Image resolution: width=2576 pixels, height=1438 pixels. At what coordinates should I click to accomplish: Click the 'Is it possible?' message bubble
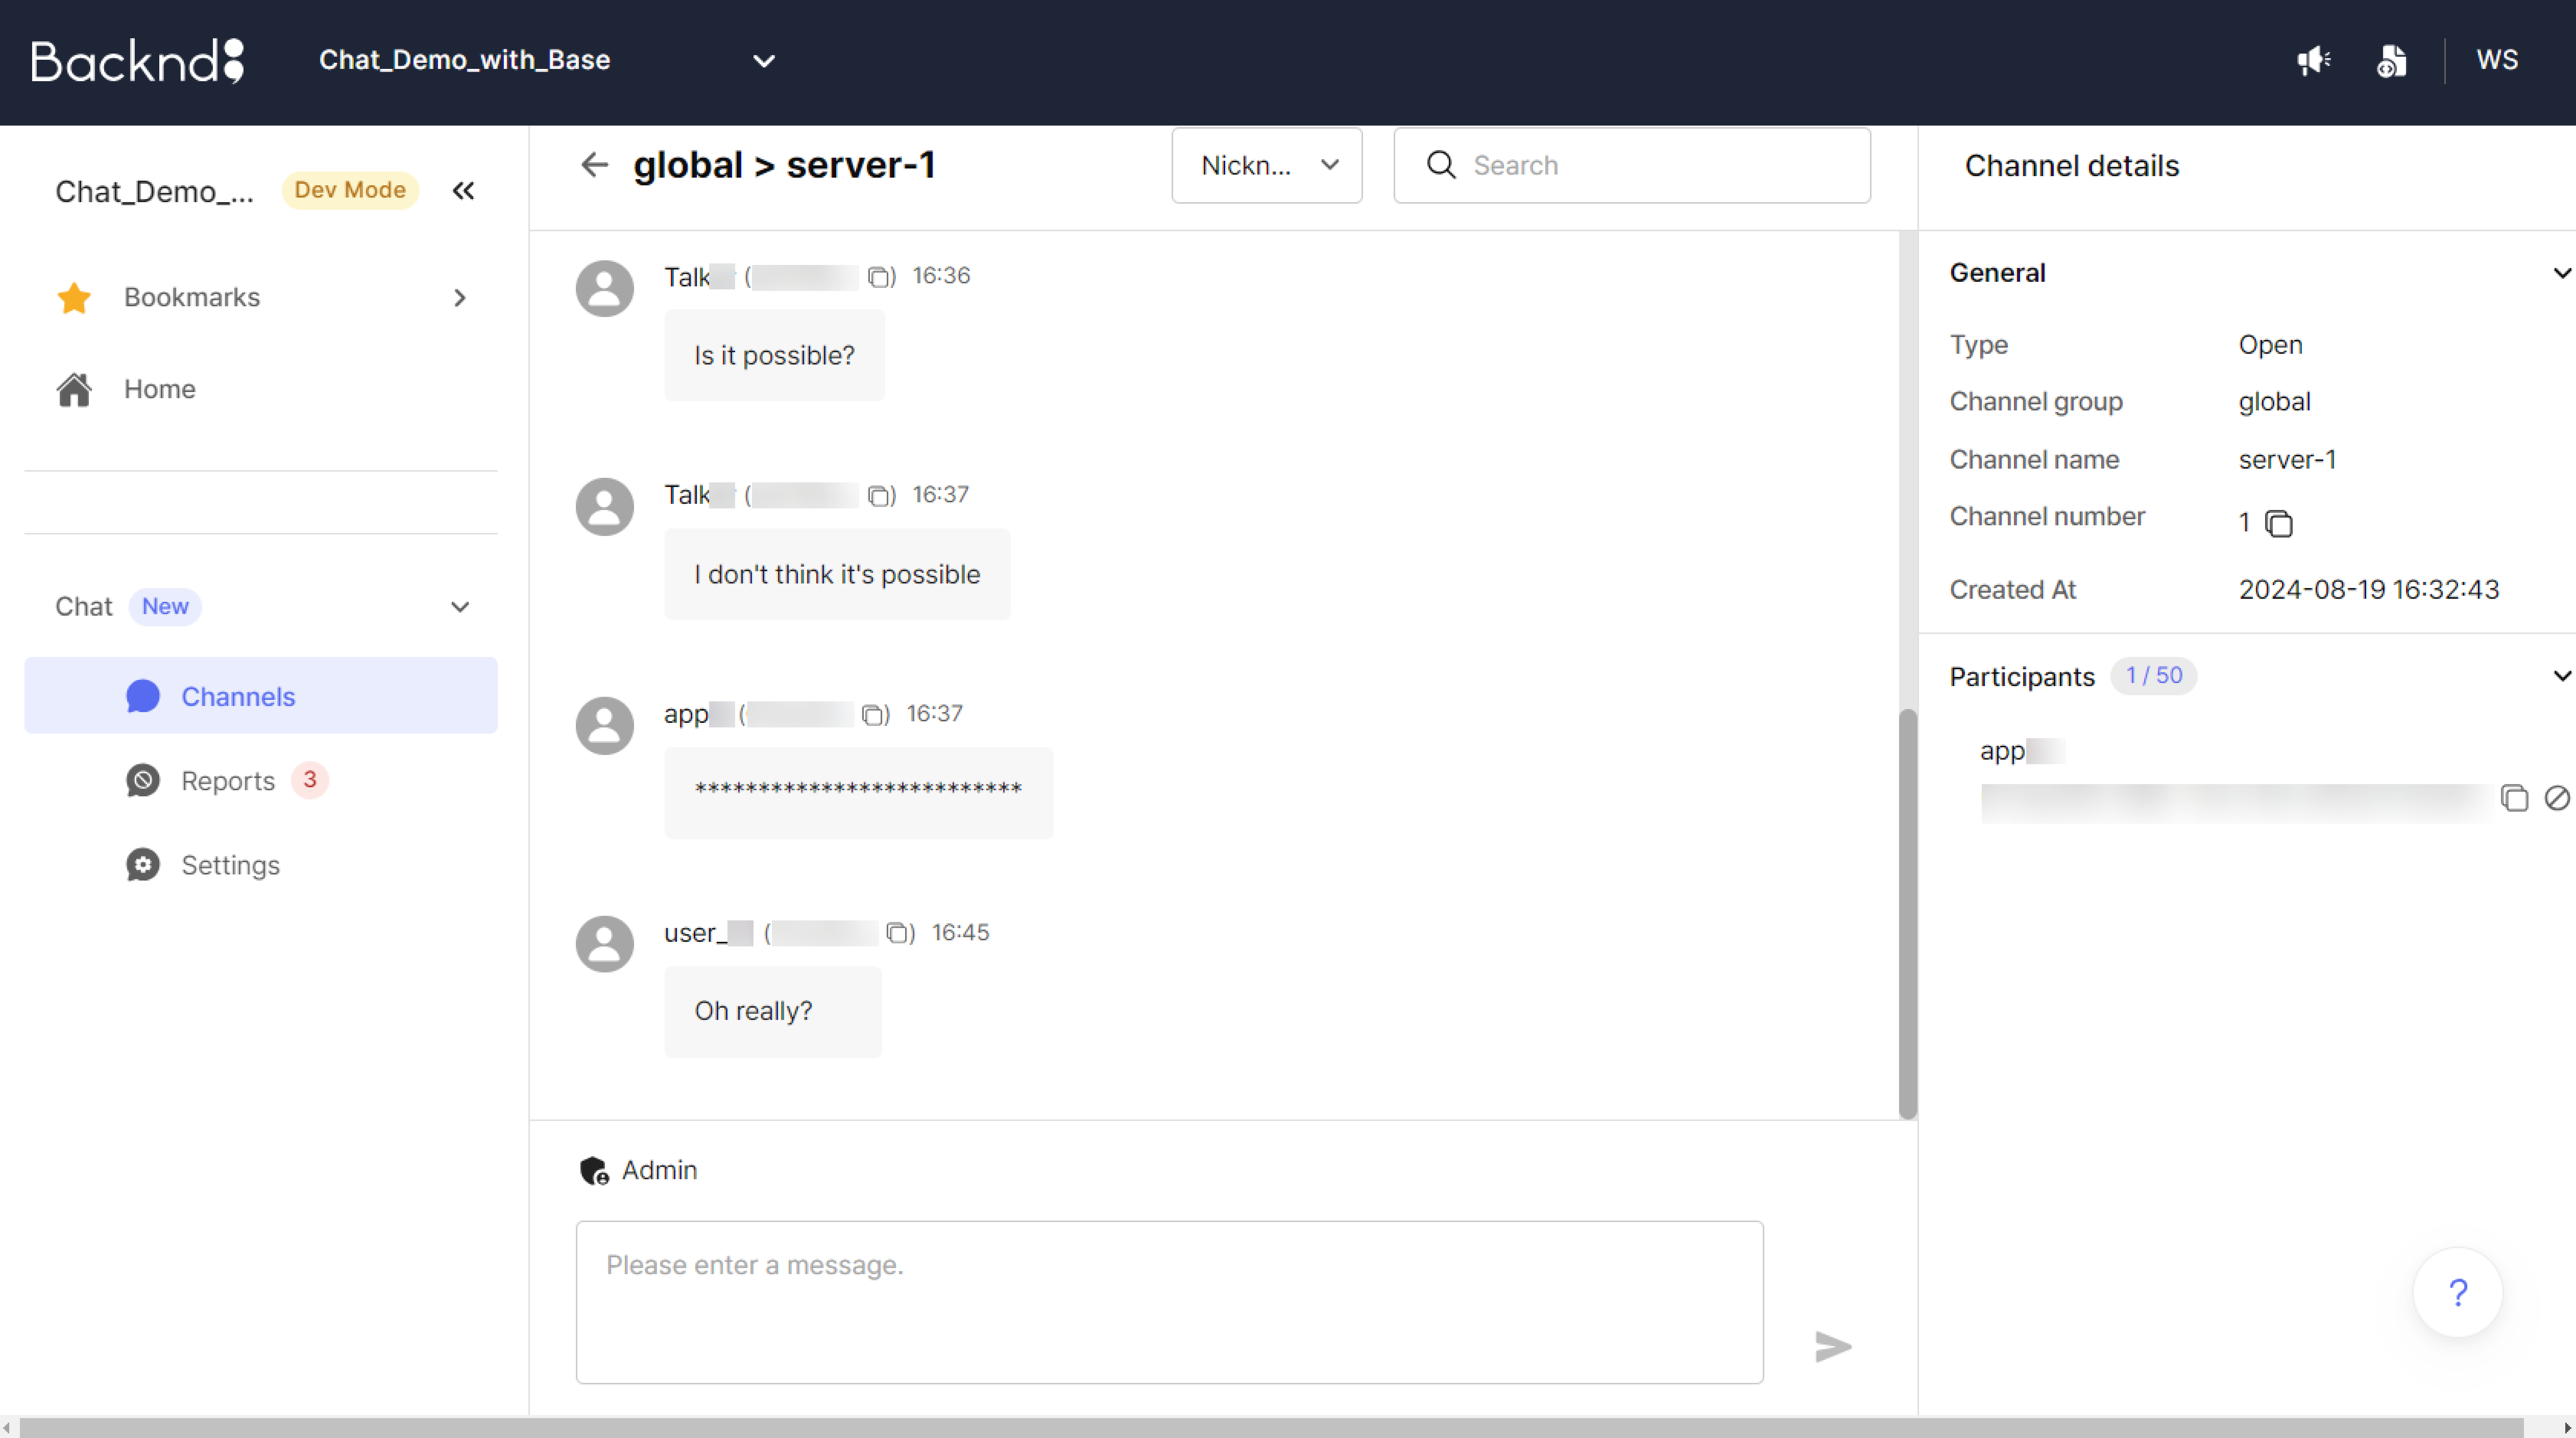(775, 355)
